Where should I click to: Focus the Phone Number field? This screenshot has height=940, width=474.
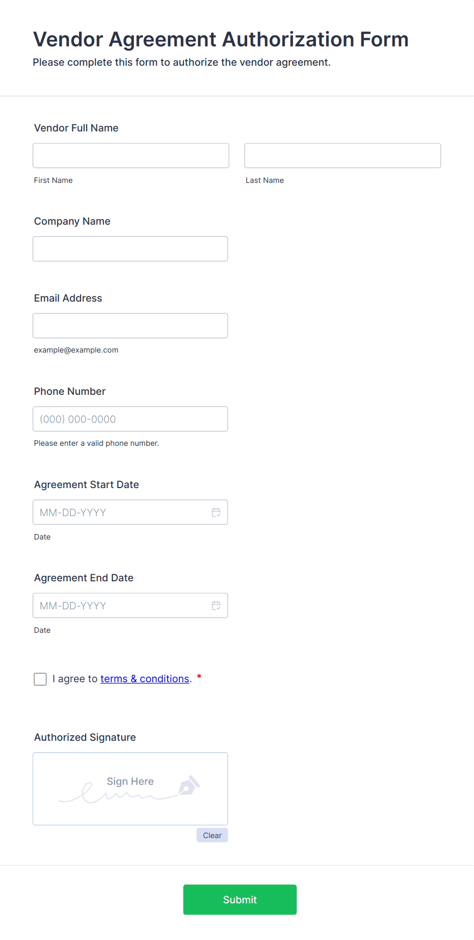tap(130, 419)
